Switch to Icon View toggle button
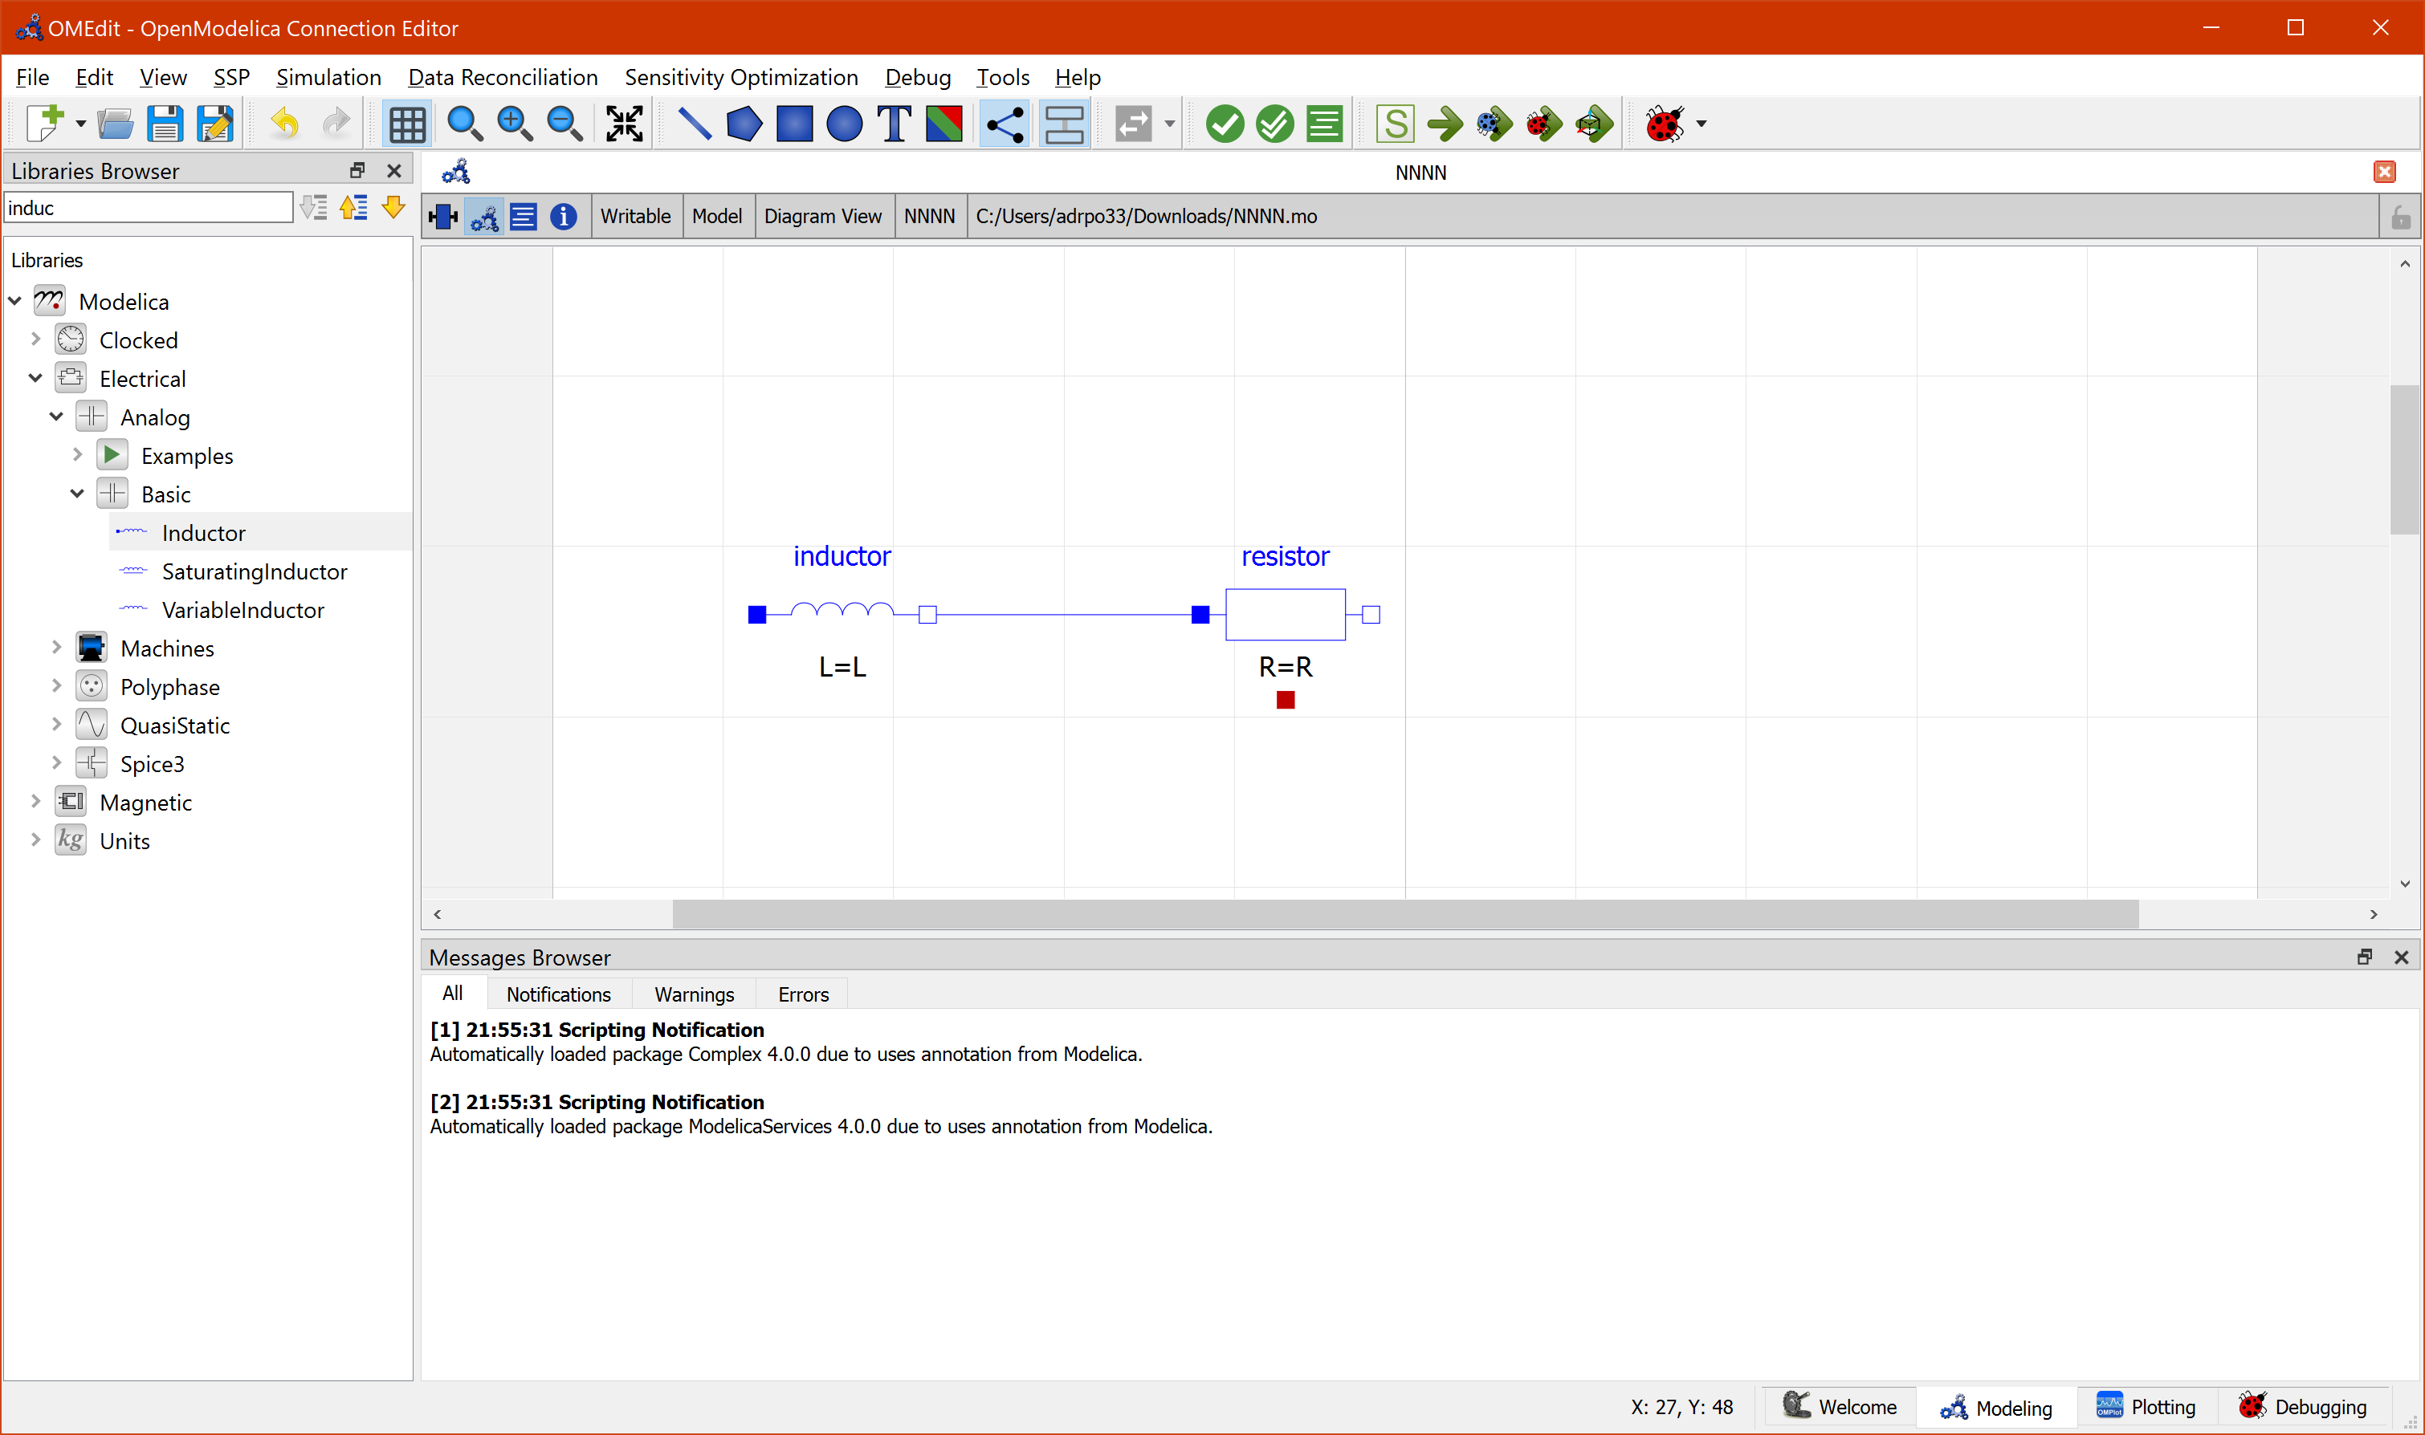 point(443,217)
